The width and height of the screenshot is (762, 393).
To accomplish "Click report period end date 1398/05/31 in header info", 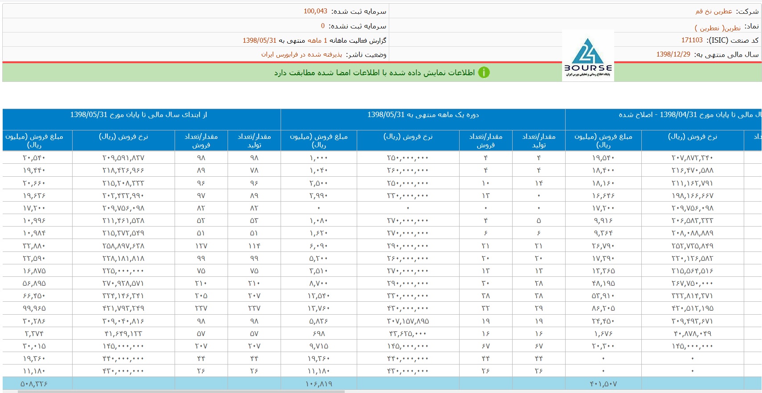I will (x=260, y=41).
